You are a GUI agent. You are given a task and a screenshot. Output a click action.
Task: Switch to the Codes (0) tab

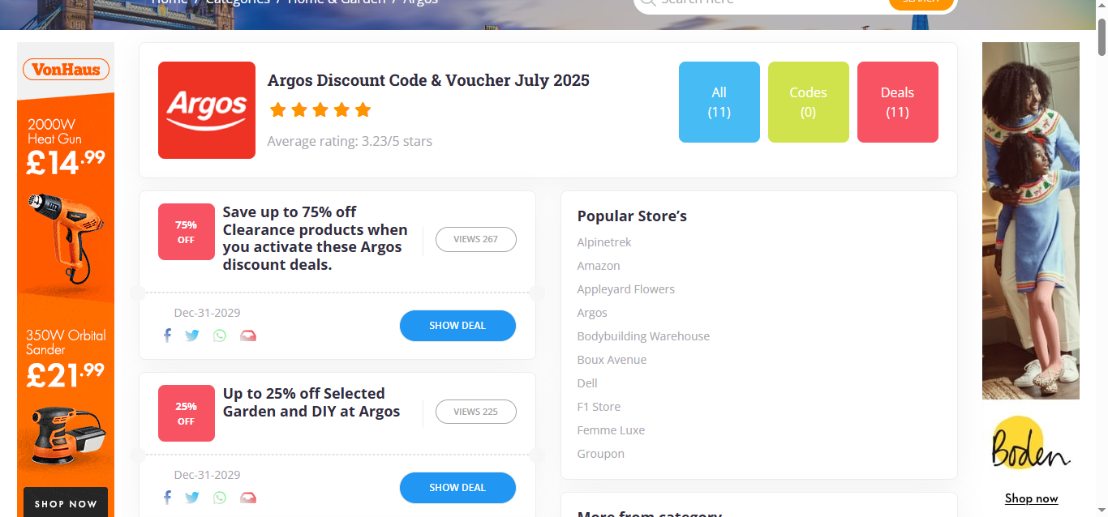[809, 102]
